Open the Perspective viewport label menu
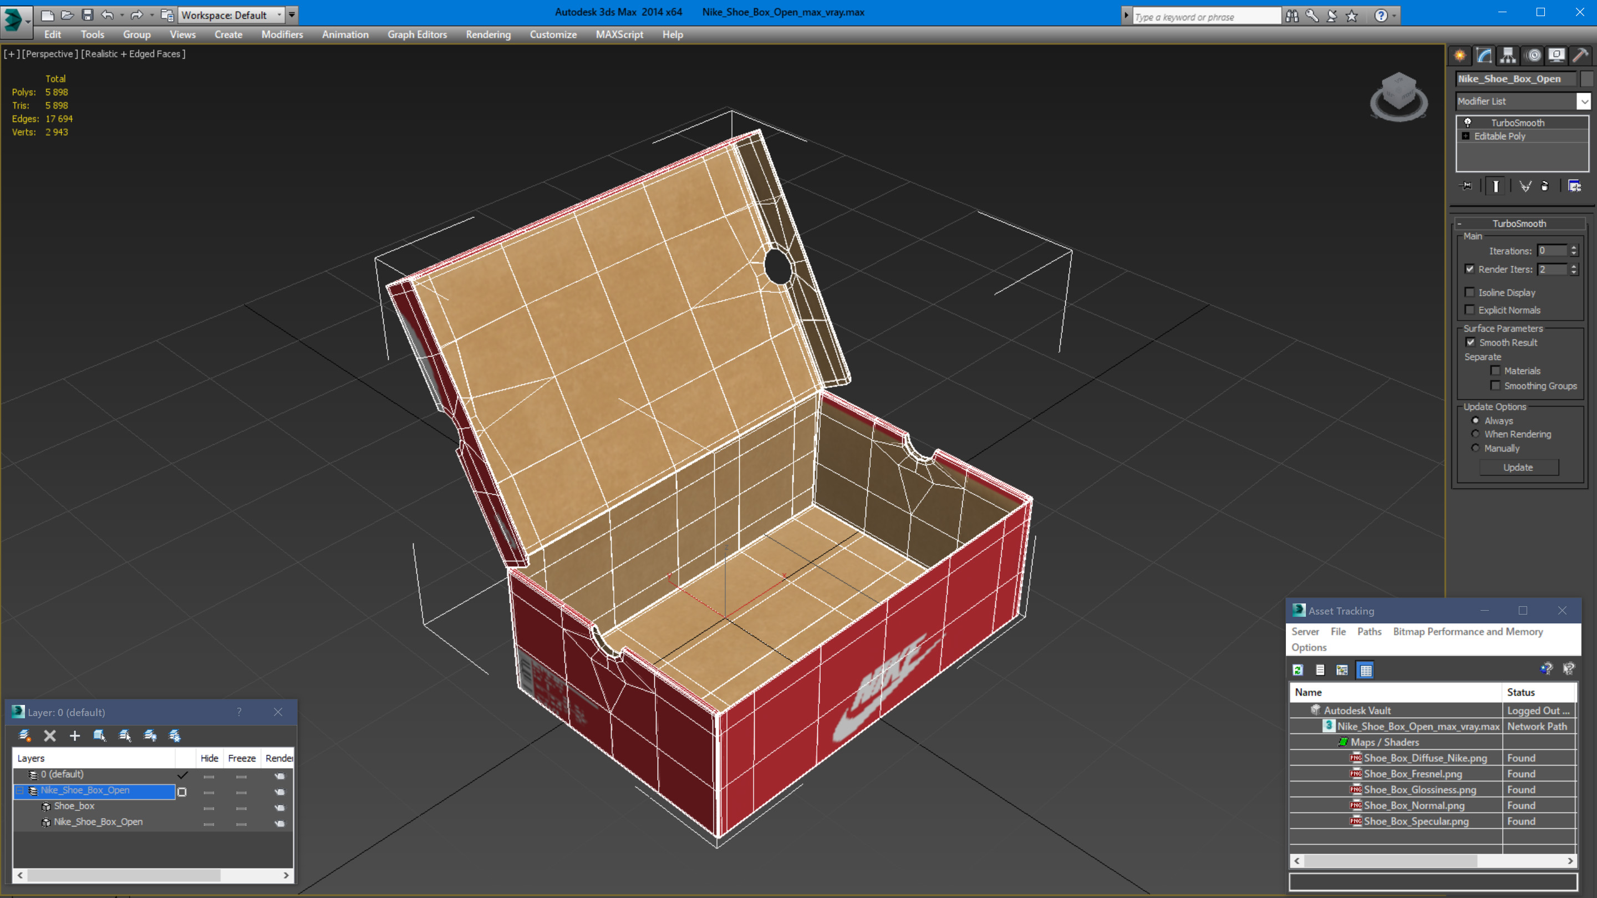Viewport: 1597px width, 898px height. [x=50, y=54]
